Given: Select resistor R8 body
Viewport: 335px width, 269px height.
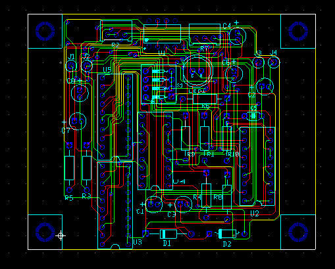Looking at the screenshot, I should tap(227, 197).
